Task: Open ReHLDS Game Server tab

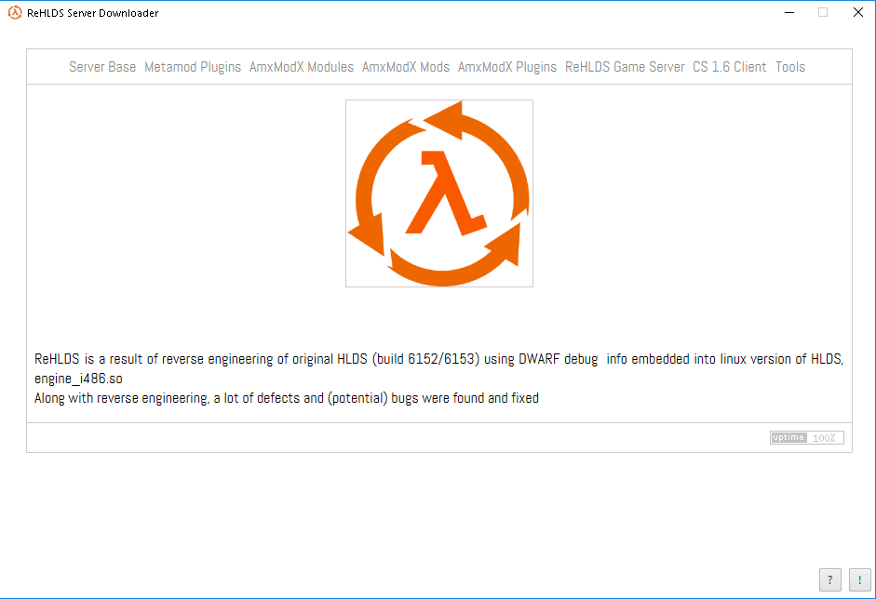Action: tap(625, 67)
